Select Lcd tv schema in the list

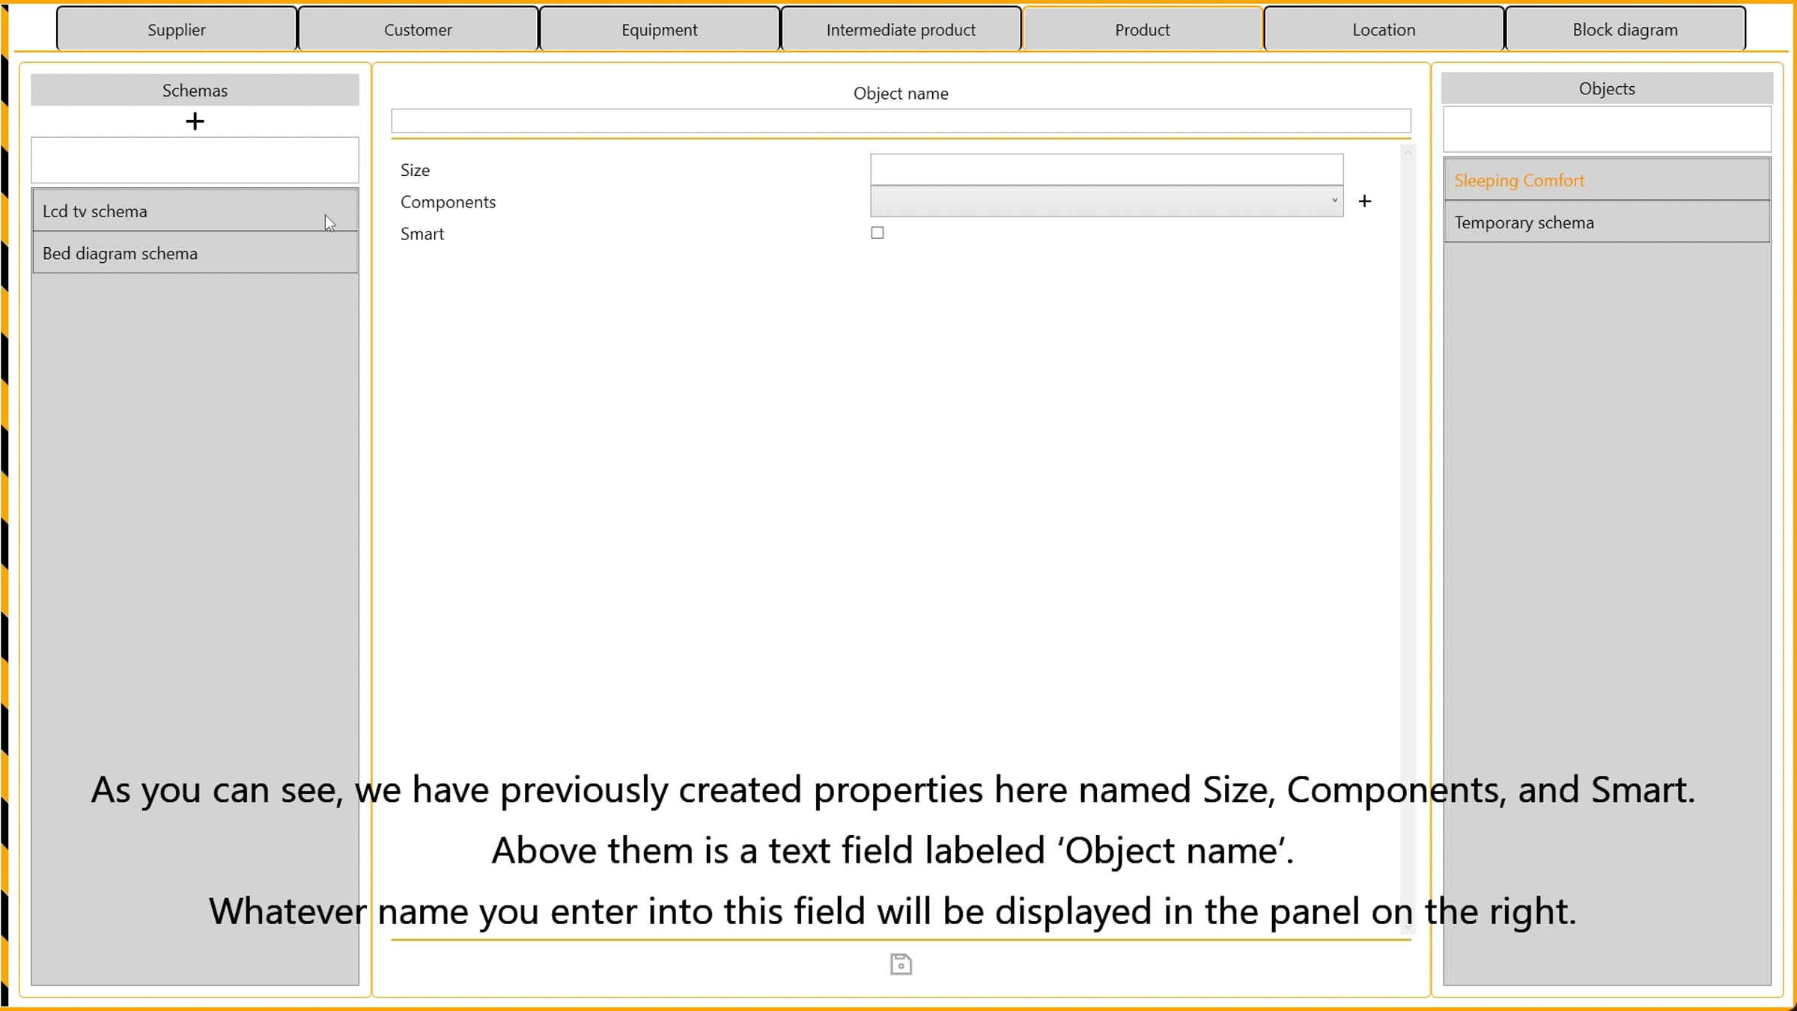click(x=195, y=210)
